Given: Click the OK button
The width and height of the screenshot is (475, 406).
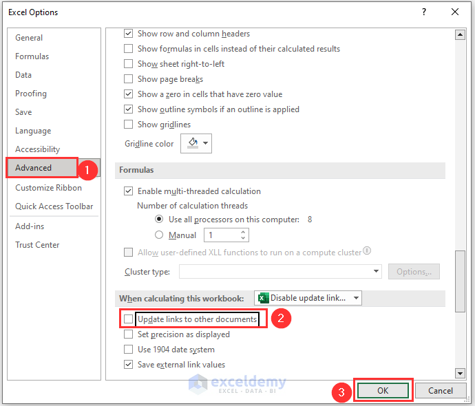Looking at the screenshot, I should click(x=383, y=390).
